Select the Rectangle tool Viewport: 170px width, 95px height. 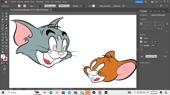pos(3,25)
